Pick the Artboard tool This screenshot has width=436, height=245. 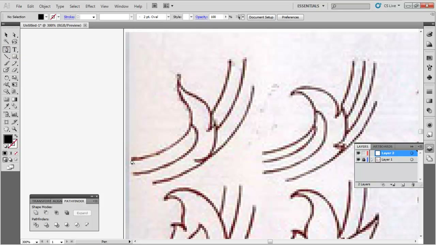(6, 122)
